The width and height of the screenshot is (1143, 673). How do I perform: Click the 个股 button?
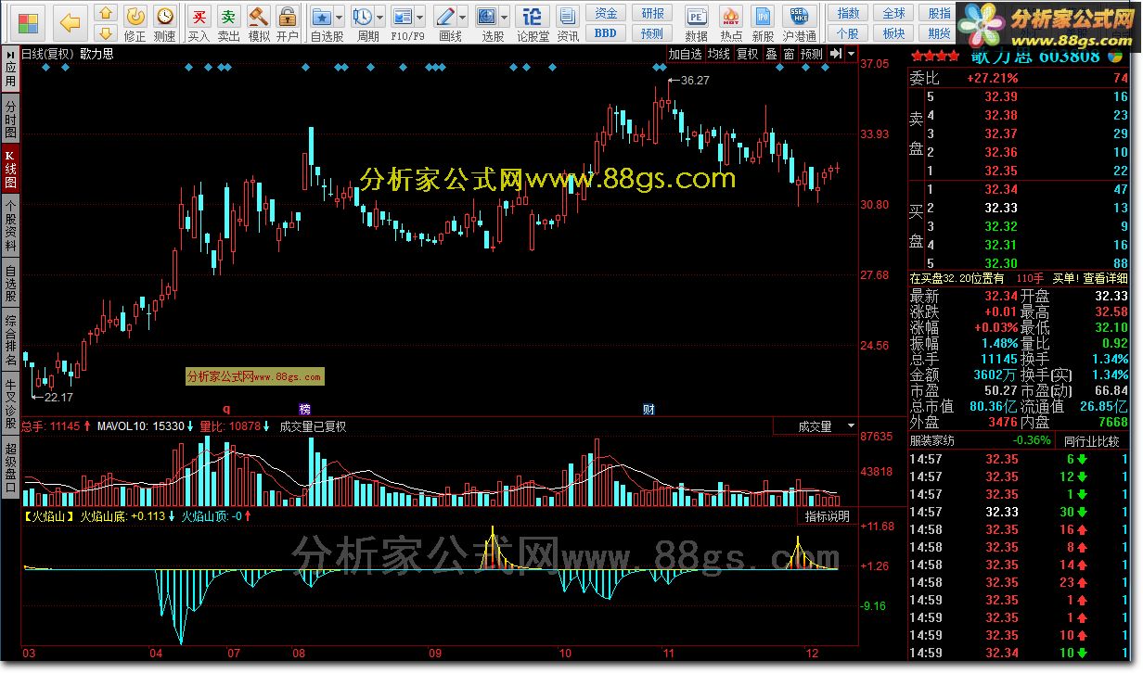coord(848,32)
